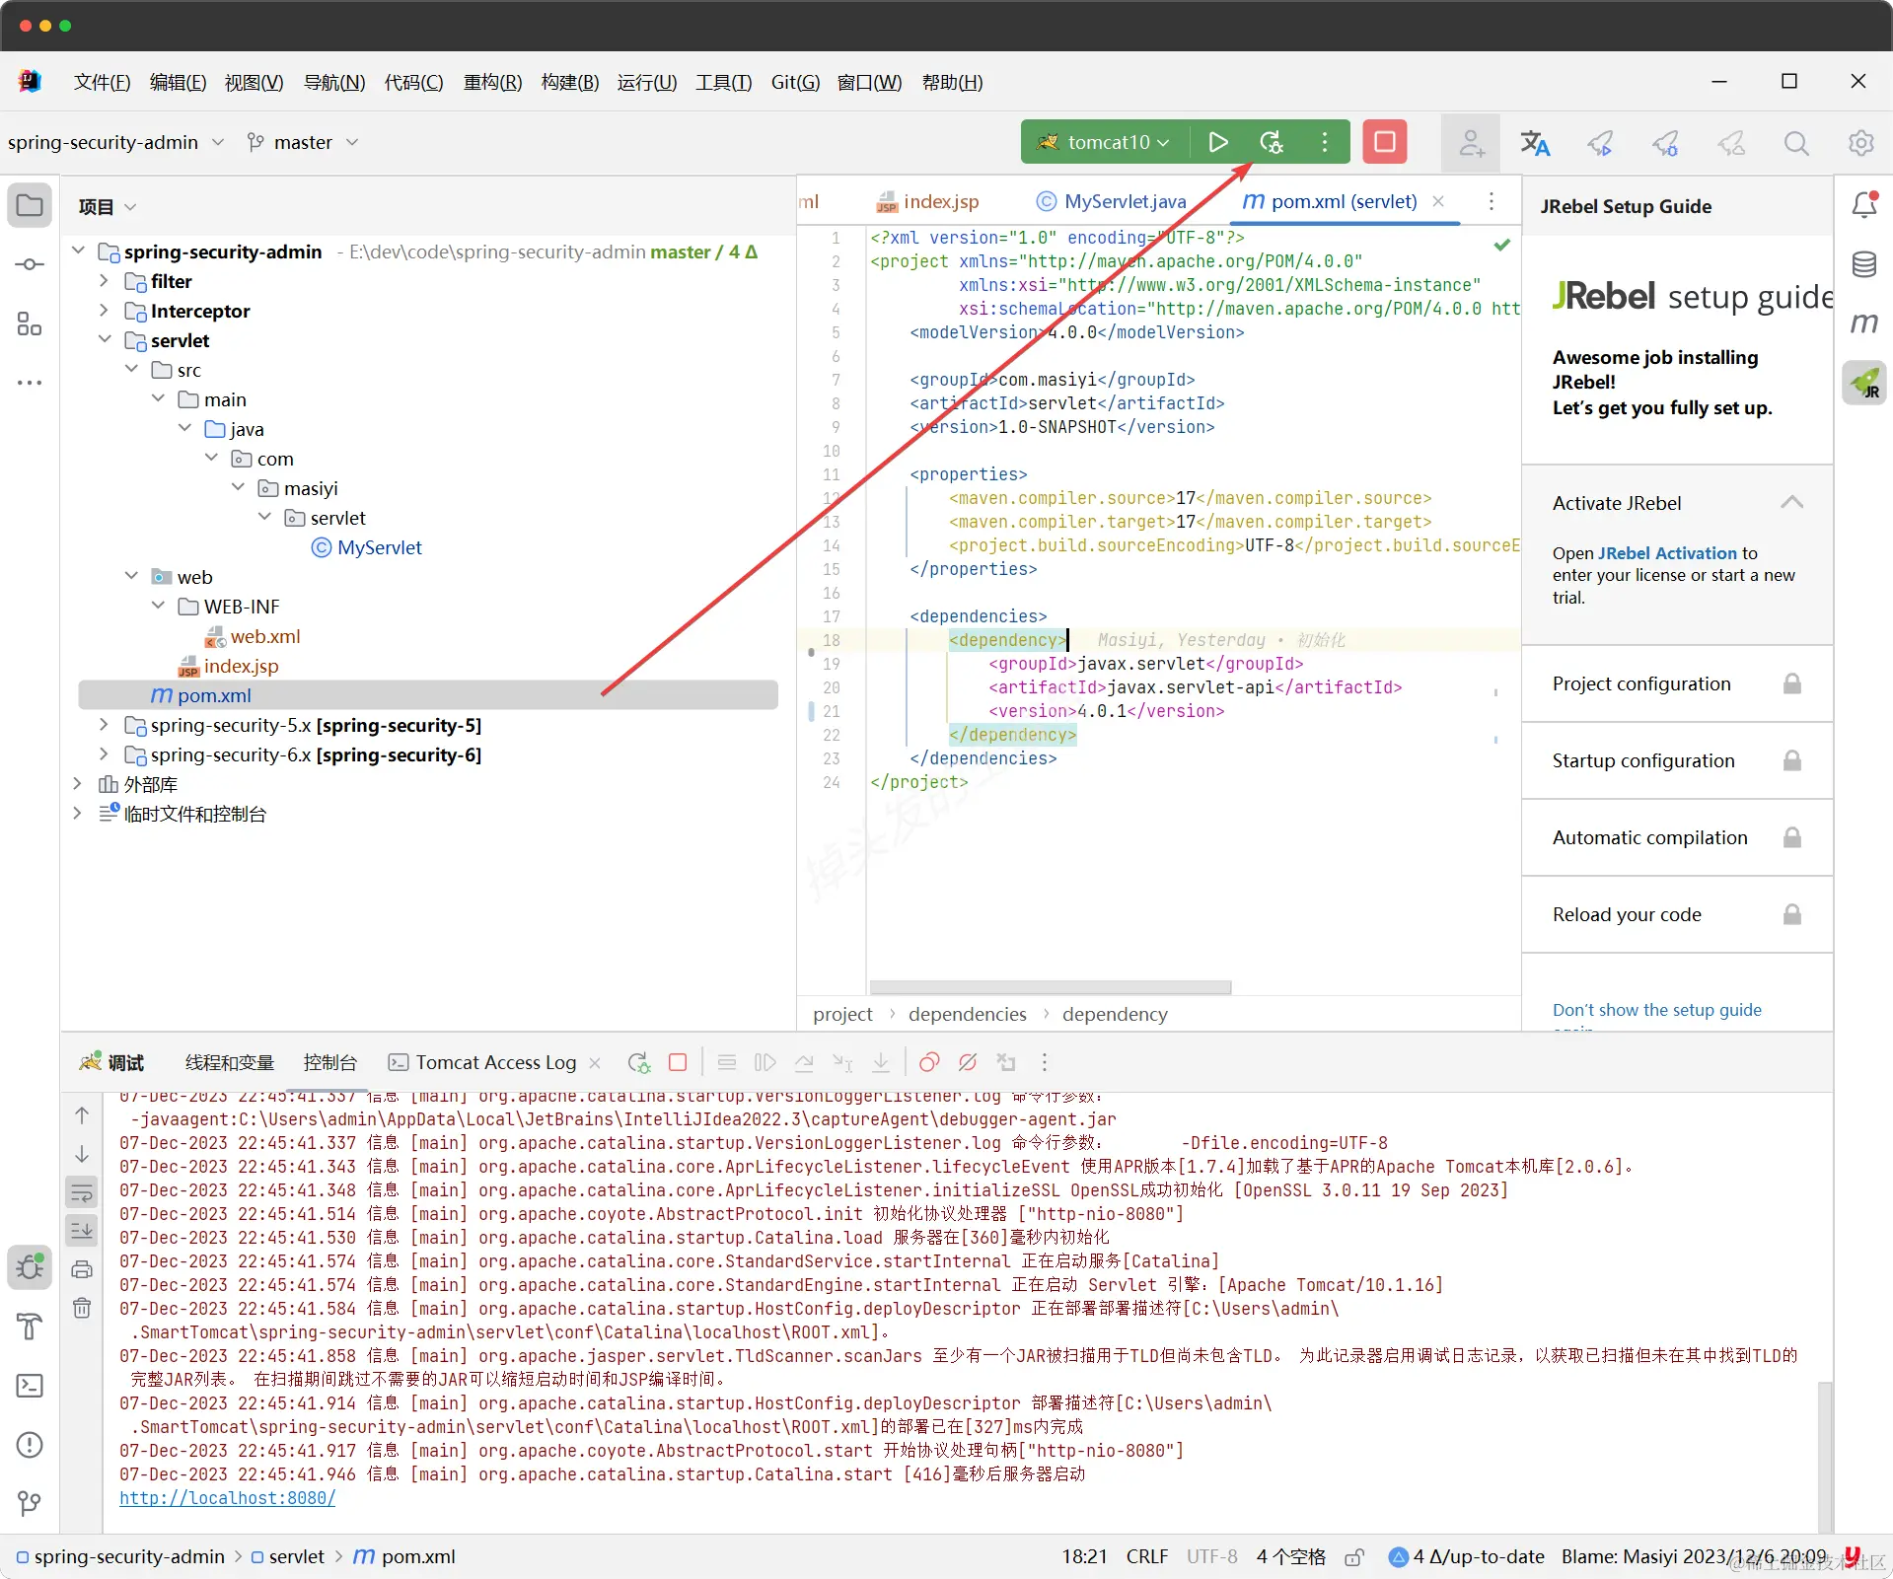This screenshot has height=1579, width=1893.
Task: Expand spring-security-5.x module
Action: (x=104, y=725)
